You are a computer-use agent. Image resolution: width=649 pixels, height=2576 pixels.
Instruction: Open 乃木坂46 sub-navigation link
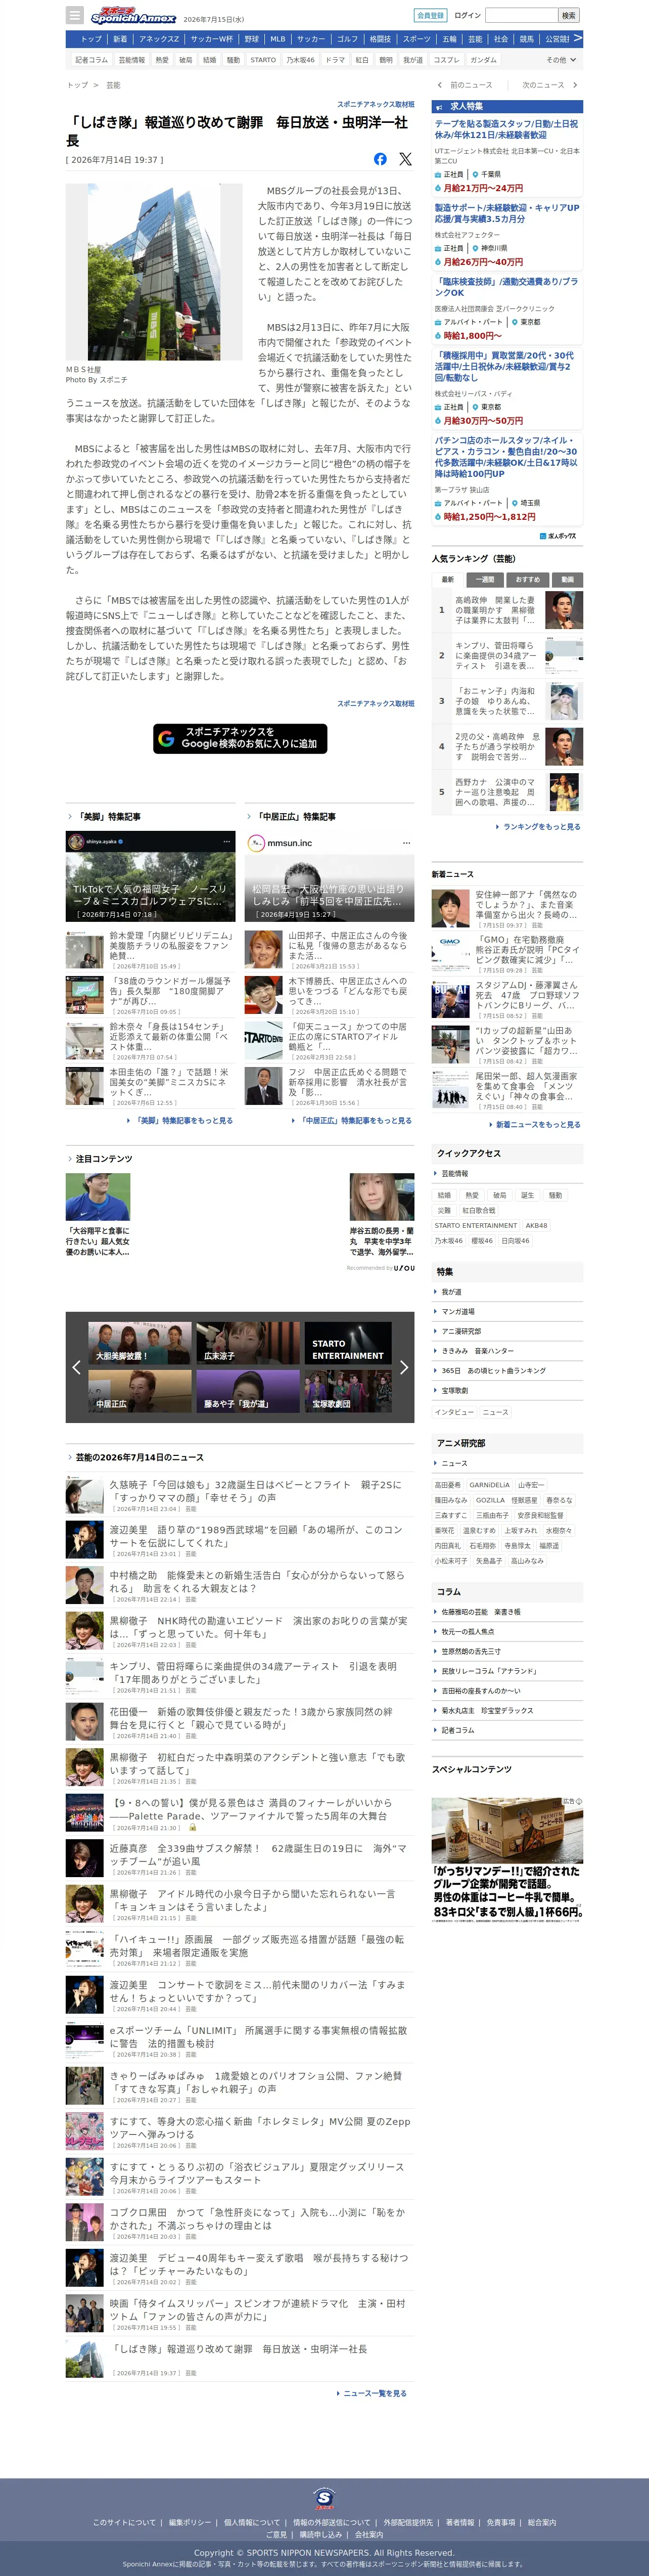coord(300,60)
